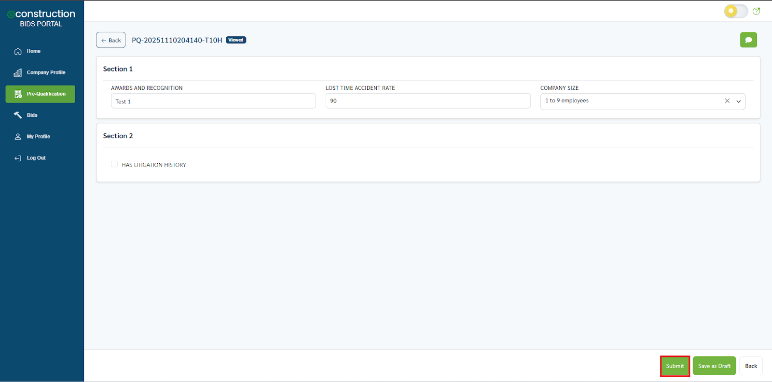Viewport: 772px width, 382px height.
Task: Submit the pre-qualification form
Action: (675, 366)
